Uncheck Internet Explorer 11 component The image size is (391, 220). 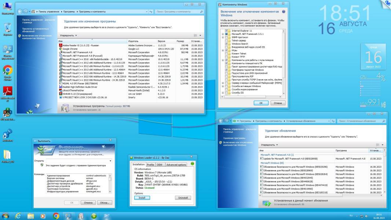[226, 31]
